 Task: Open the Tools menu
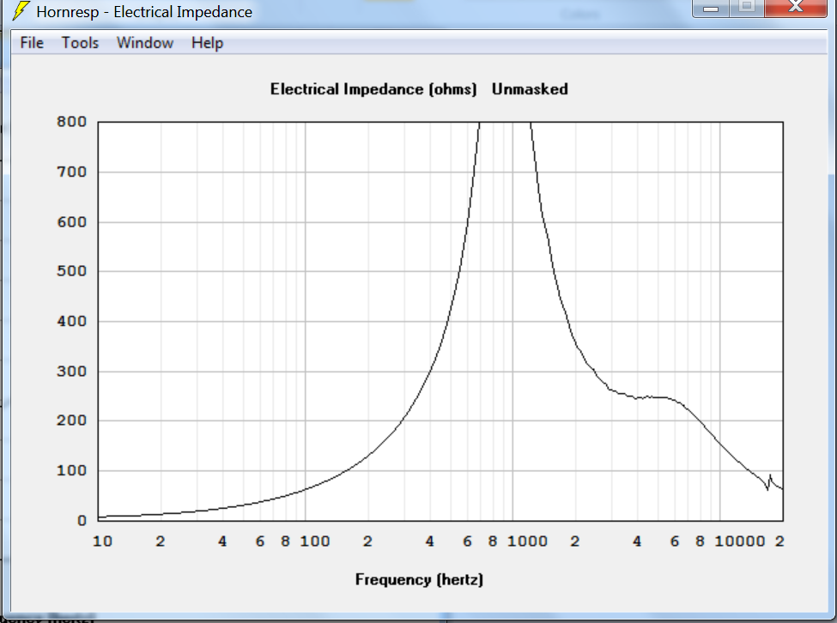[80, 43]
